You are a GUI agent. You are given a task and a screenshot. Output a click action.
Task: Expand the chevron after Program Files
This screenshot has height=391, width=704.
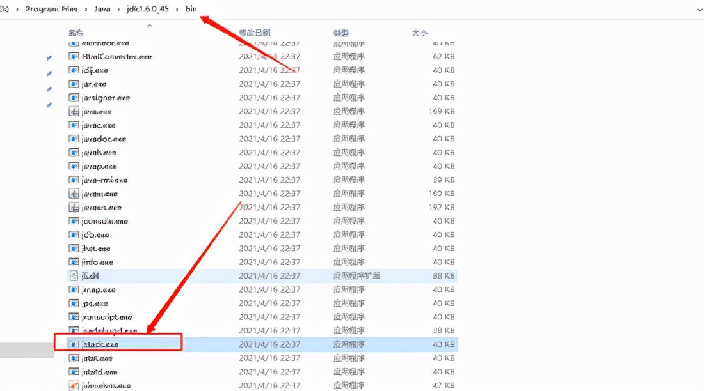86,9
